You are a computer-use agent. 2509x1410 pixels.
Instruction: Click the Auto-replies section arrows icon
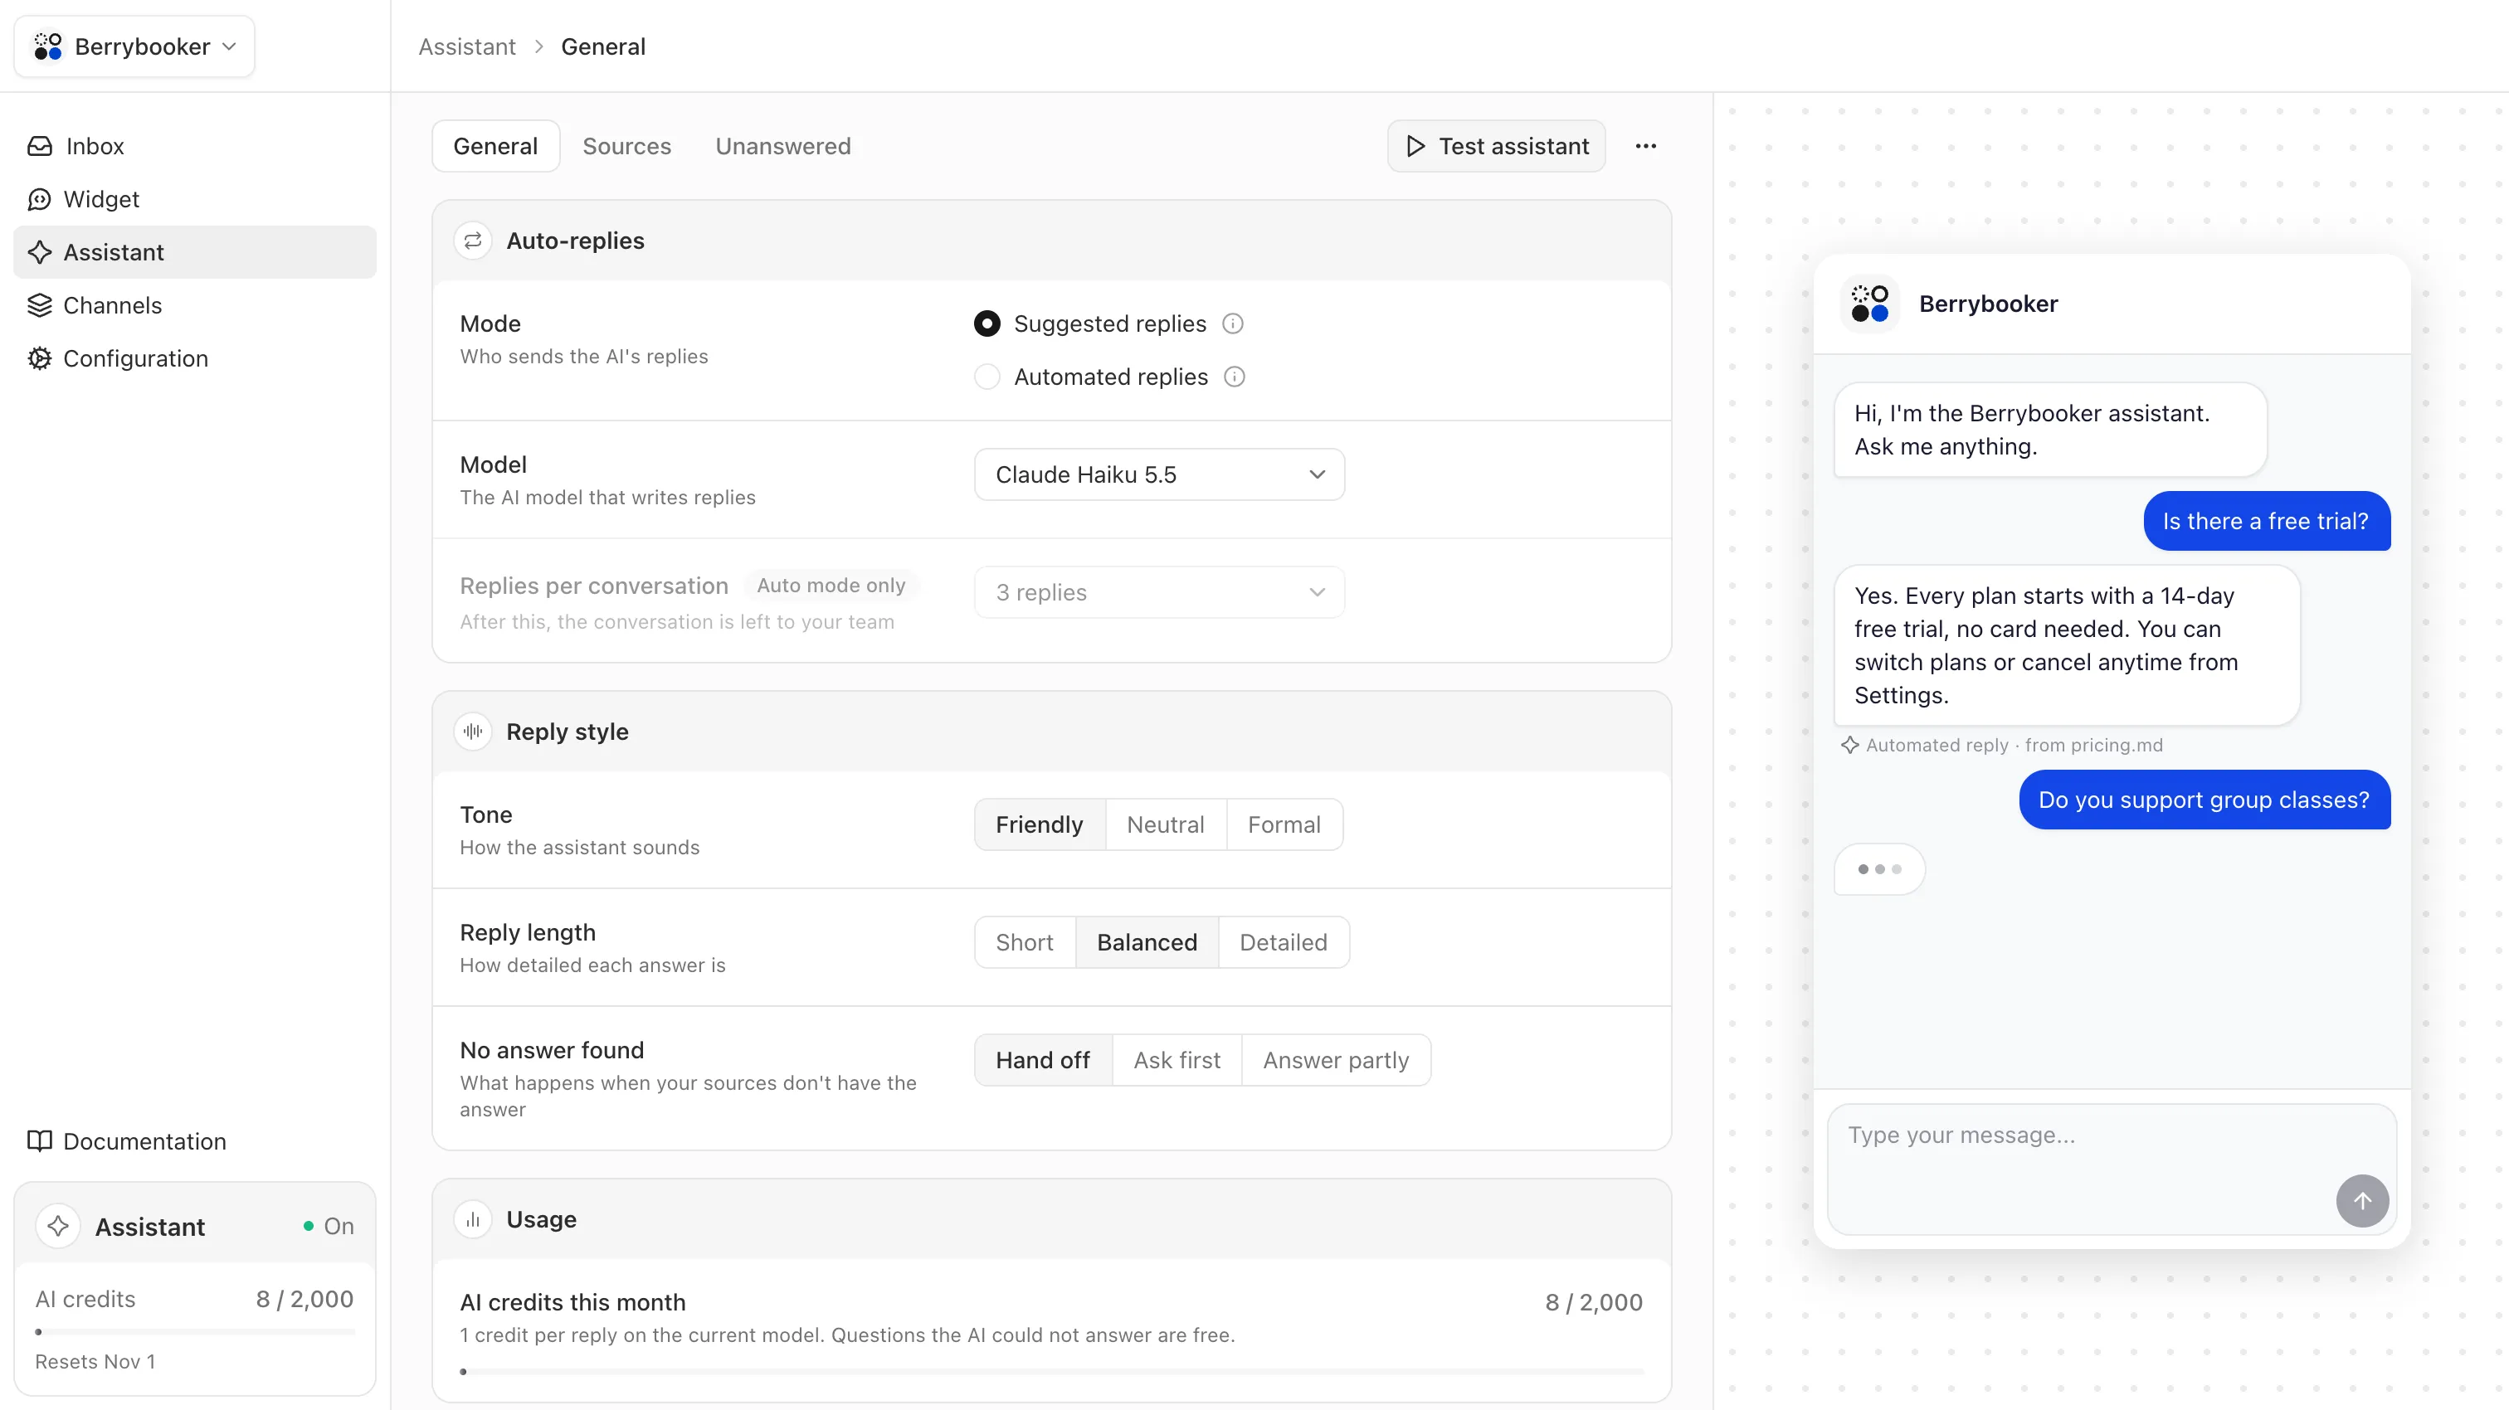(474, 241)
